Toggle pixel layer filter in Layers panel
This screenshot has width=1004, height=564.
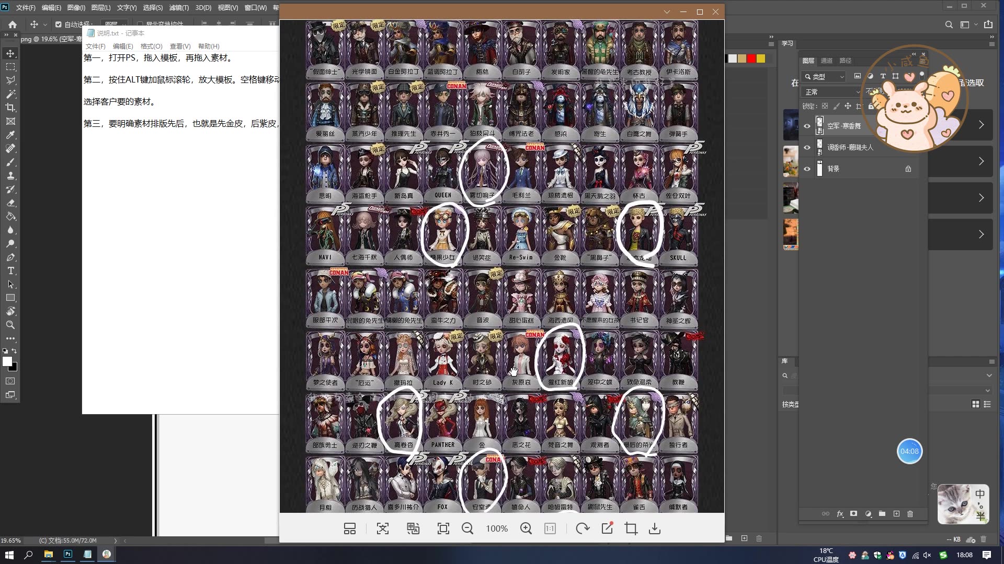(857, 76)
